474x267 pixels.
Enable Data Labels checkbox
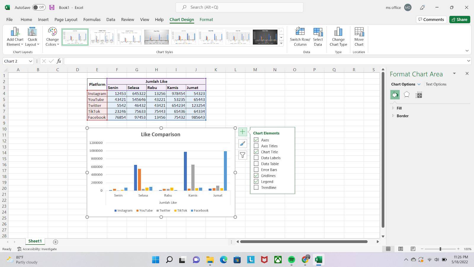pos(256,158)
